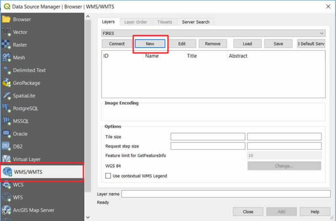Viewport: 336px width, 221px height.
Task: Click the sidebar vertical scrollbar
Action: (88, 106)
